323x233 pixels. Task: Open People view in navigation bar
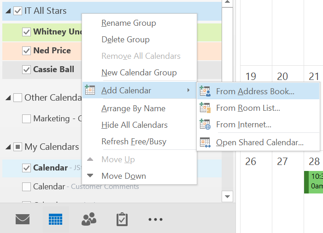[88, 219]
